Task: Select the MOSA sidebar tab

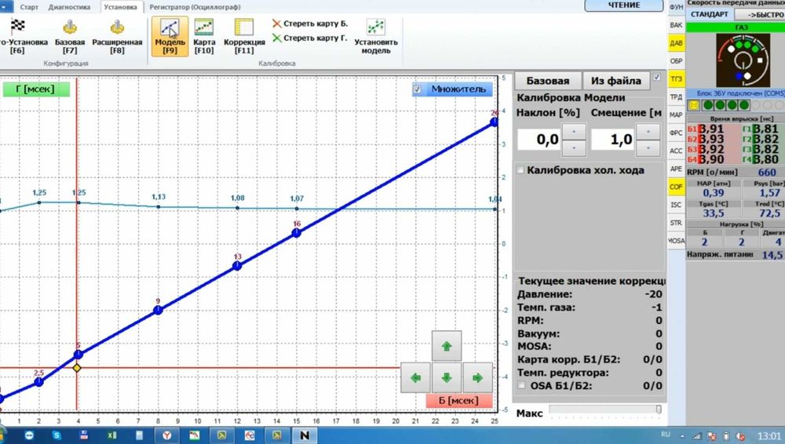Action: tap(677, 241)
